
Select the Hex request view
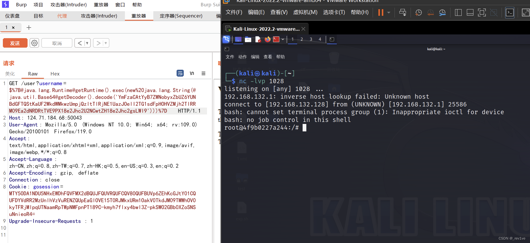coord(55,74)
